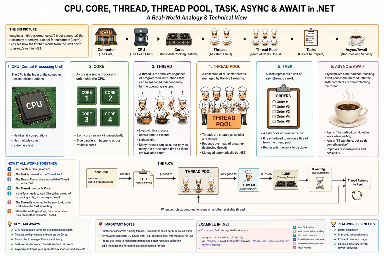The width and height of the screenshot is (384, 256).
Task: Click the coffee cup icon above Async/Await caption
Action: pos(356,37)
